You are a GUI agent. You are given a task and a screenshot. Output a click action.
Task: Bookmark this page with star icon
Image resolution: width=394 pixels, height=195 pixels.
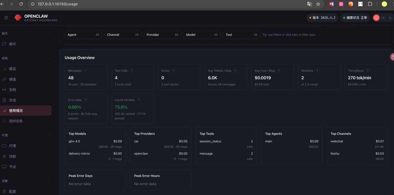pyautogui.click(x=318, y=4)
